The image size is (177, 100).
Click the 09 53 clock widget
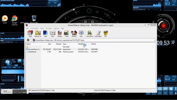[x=163, y=43]
